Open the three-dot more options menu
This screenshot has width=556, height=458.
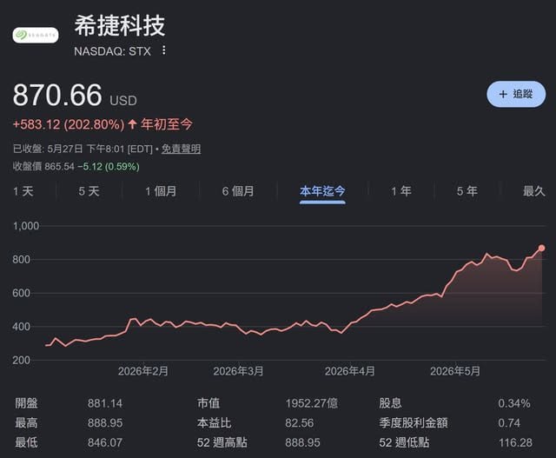163,50
